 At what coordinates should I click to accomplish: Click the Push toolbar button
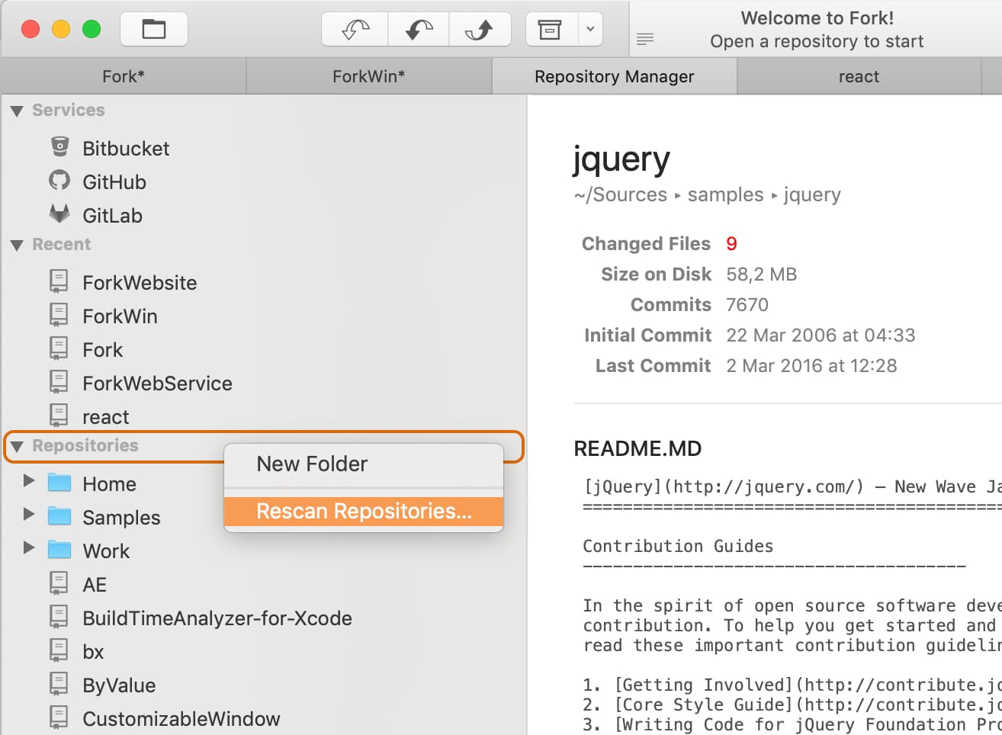[480, 30]
